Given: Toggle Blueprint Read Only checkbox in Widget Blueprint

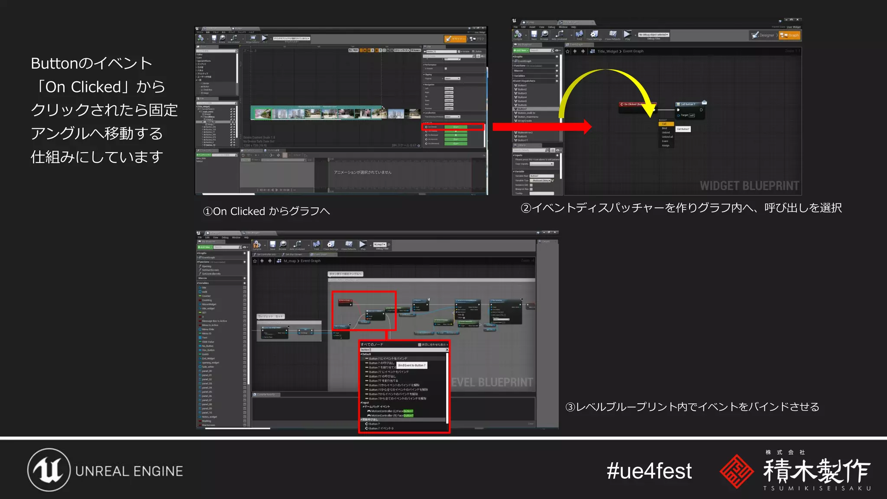Looking at the screenshot, I should (x=531, y=189).
